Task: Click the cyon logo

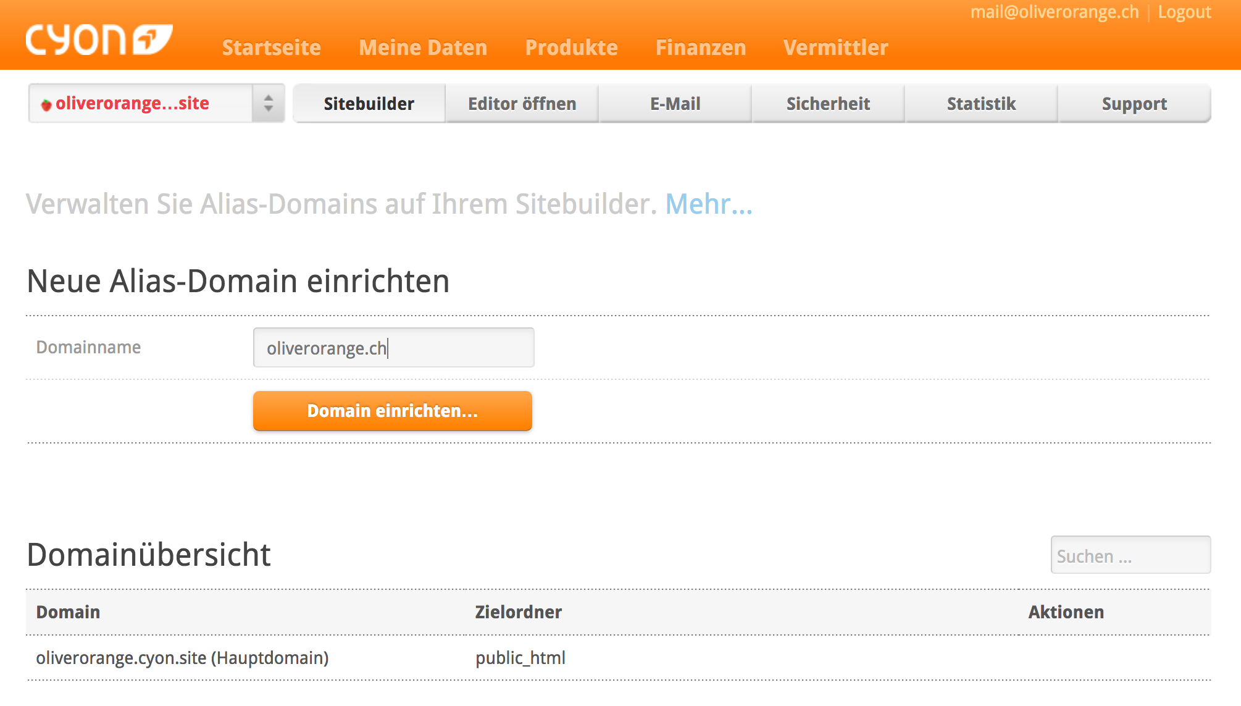Action: click(x=99, y=40)
